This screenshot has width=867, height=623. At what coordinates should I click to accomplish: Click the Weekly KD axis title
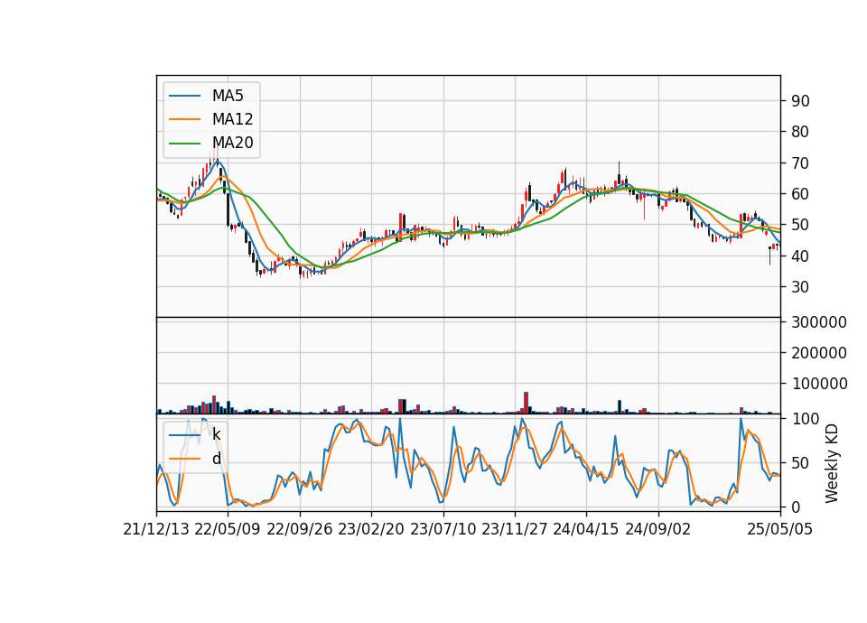(x=831, y=464)
